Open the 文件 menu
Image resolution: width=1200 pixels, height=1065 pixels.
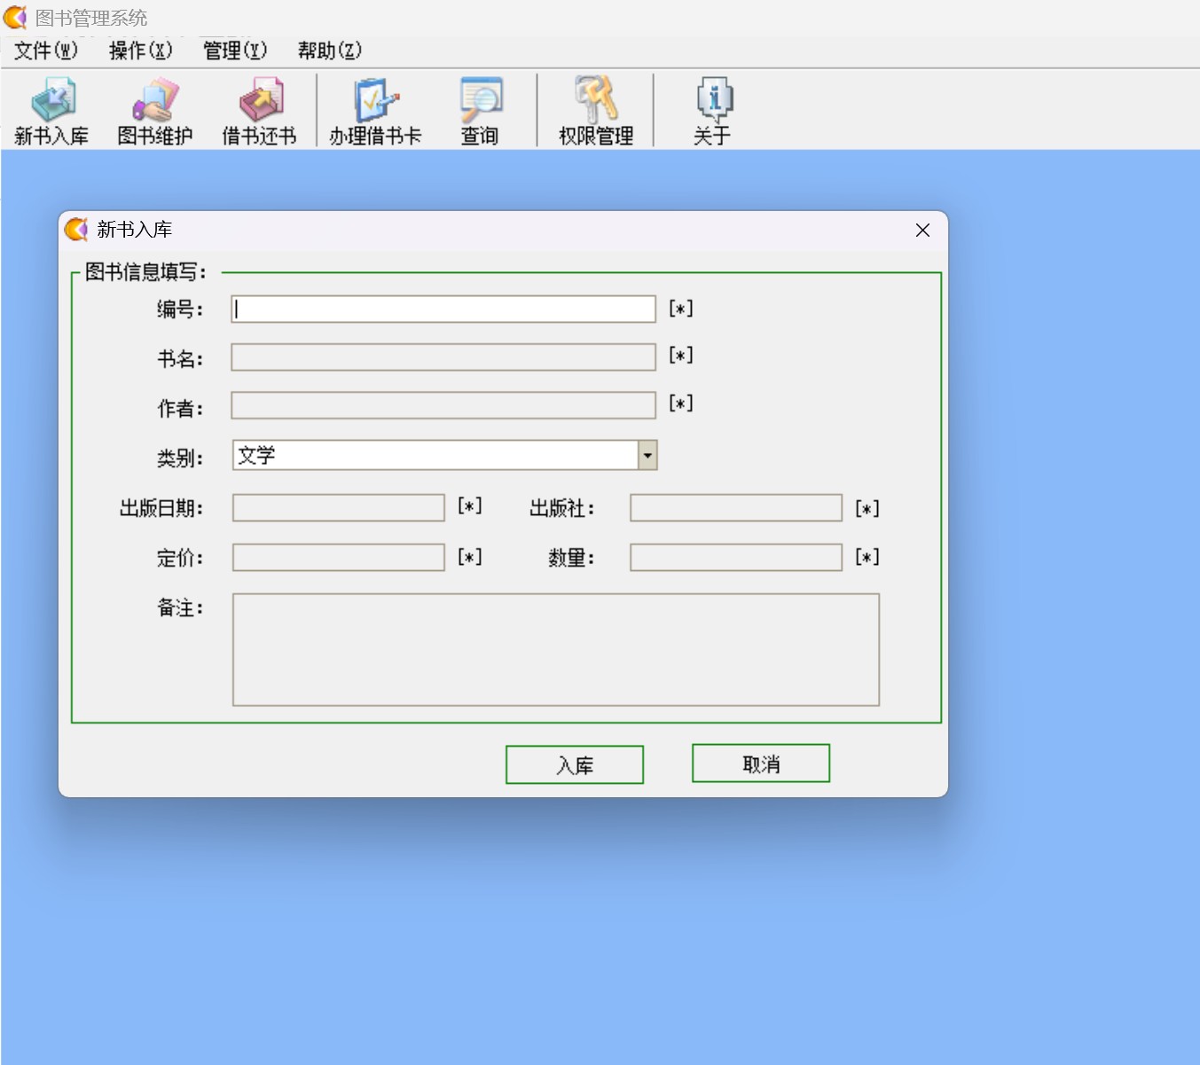pos(46,51)
